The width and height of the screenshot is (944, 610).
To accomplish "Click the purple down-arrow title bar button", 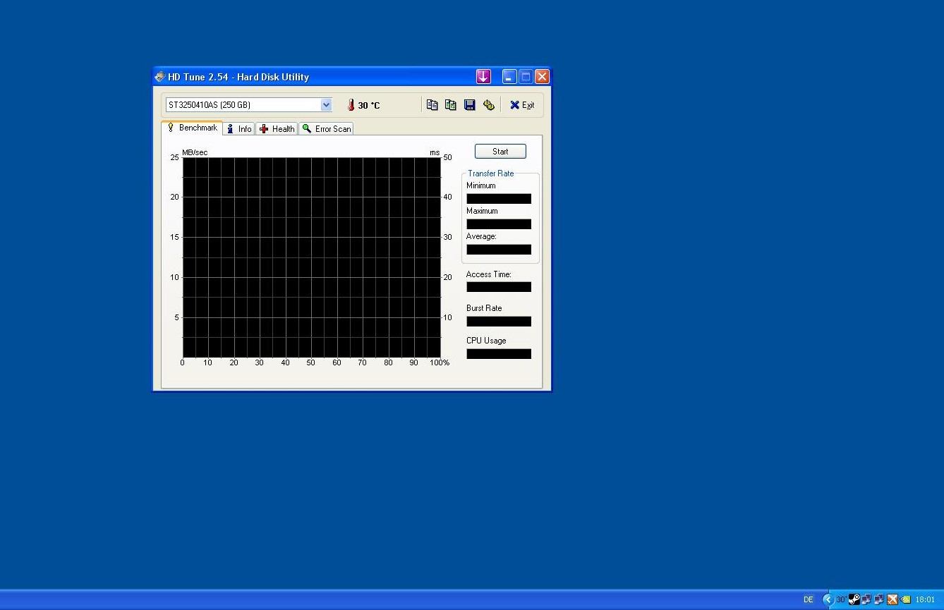I will (x=483, y=76).
